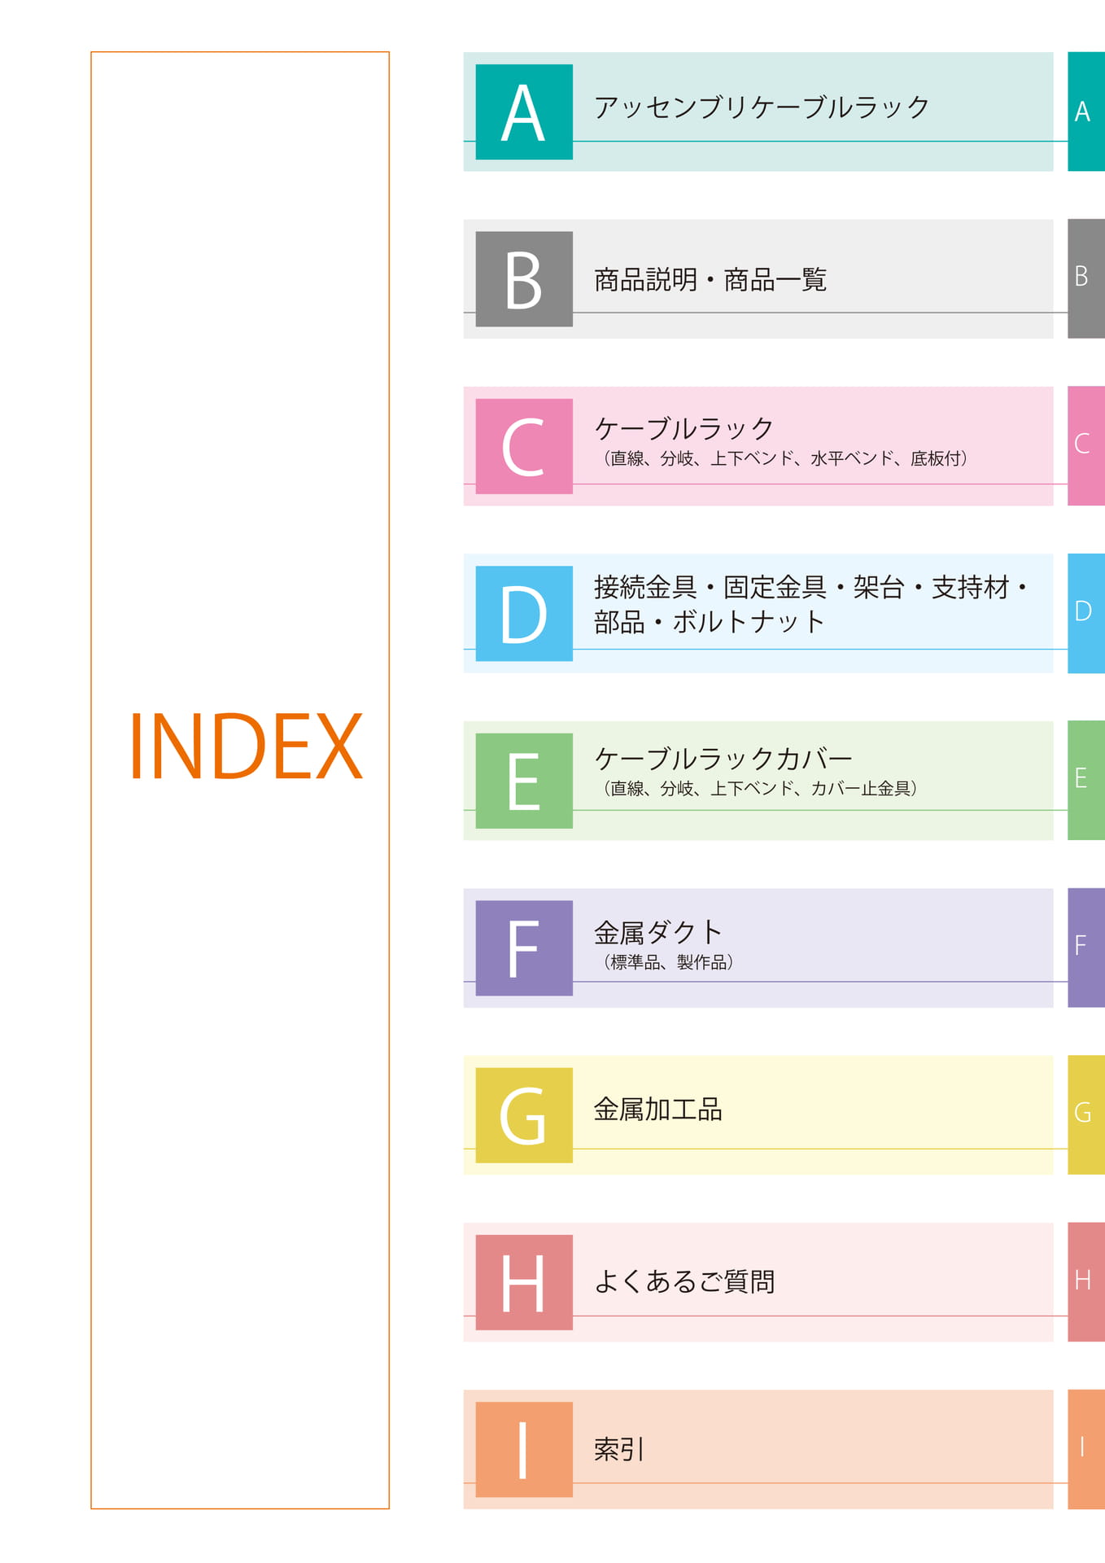Open よくあるご質問 section
The height and width of the screenshot is (1563, 1105).
pos(684,1281)
